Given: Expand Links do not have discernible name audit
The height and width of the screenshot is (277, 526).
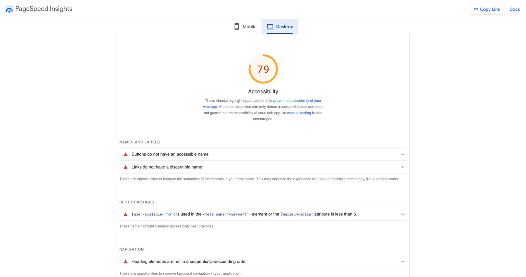Looking at the screenshot, I should [402, 167].
